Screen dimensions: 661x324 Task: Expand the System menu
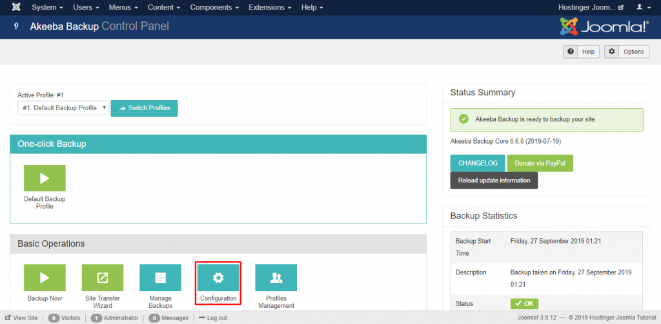click(47, 7)
